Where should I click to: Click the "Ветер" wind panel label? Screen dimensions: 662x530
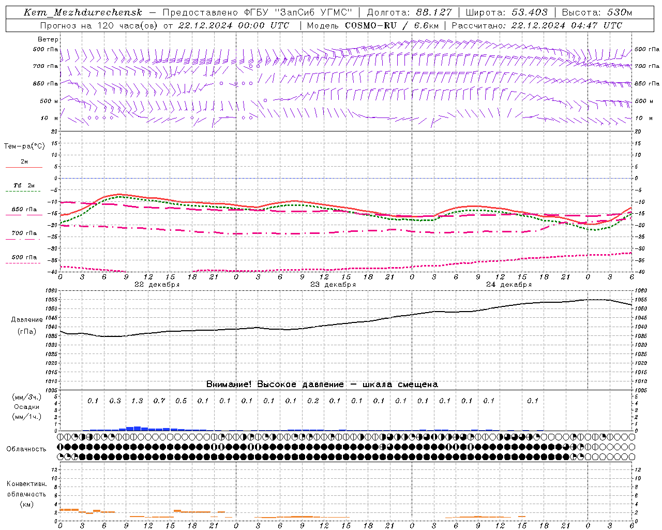pyautogui.click(x=48, y=39)
